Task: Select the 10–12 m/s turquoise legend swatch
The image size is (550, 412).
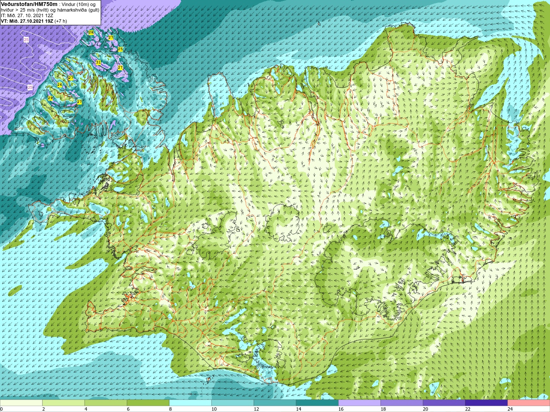Action: click(232, 403)
